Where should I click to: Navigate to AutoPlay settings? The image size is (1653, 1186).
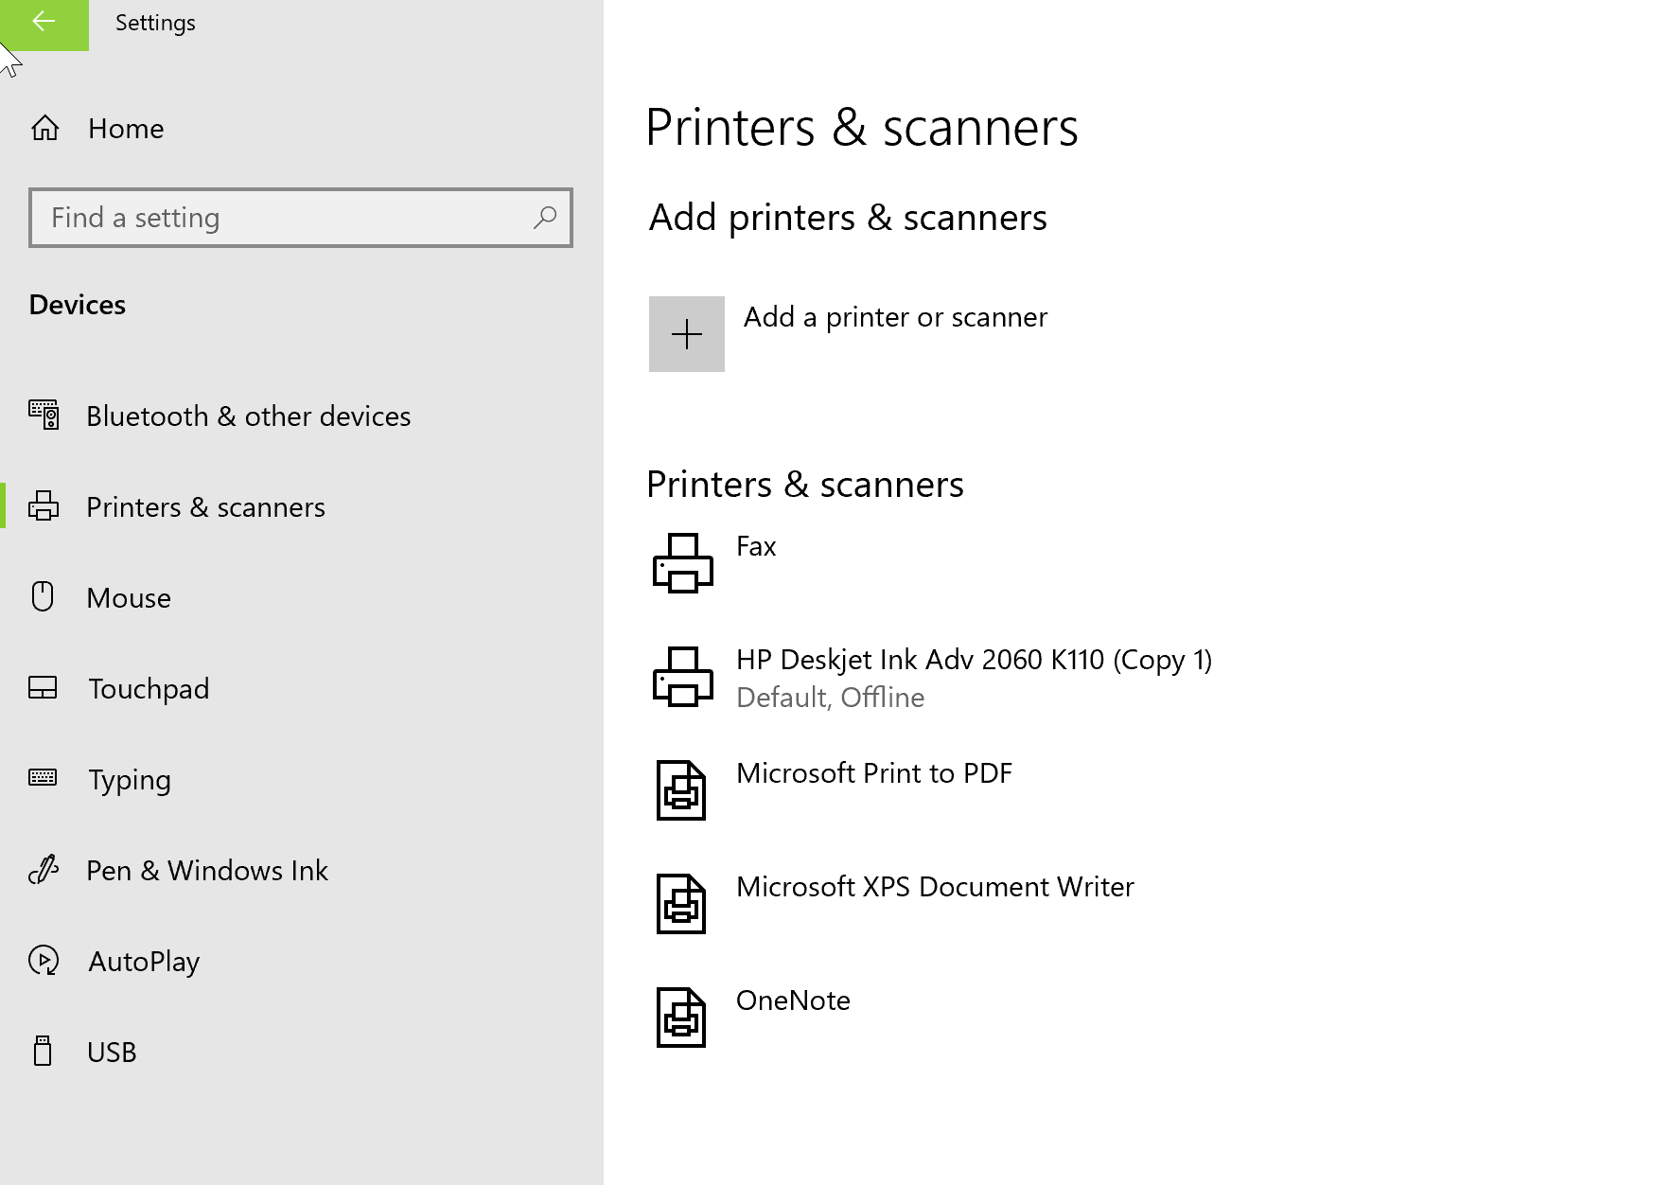pos(144,962)
